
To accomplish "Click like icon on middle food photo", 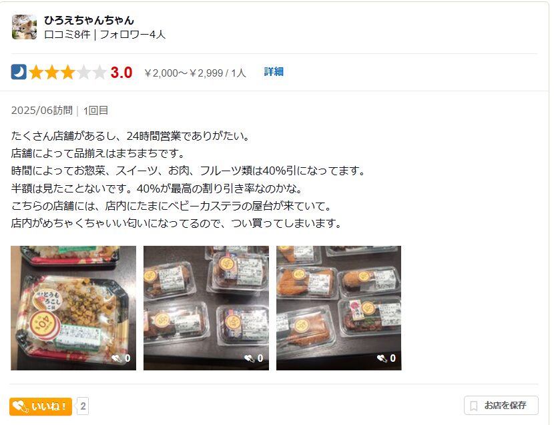I will tap(250, 358).
